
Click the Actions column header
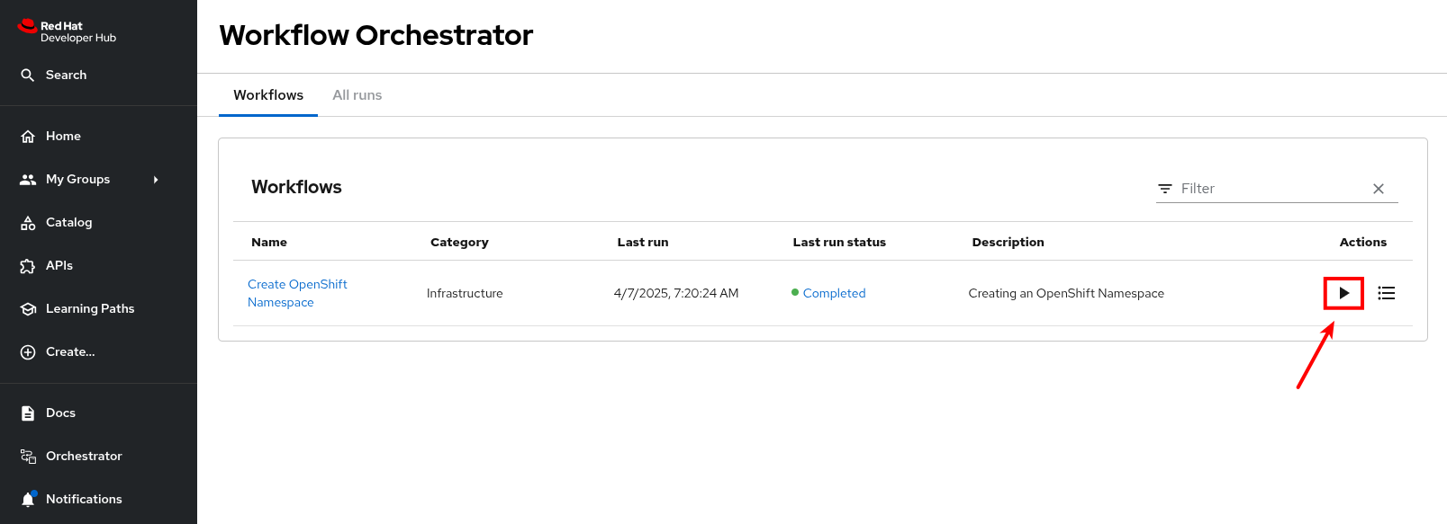[1363, 242]
